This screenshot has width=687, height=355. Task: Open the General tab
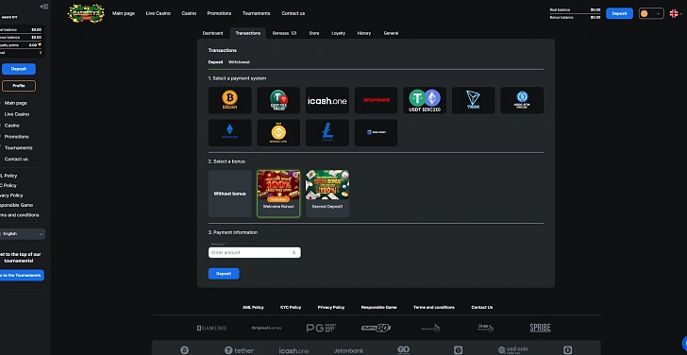pos(391,33)
